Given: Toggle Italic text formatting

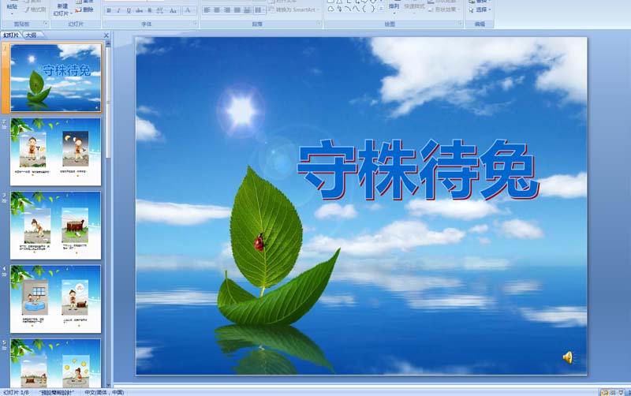Looking at the screenshot, I should (119, 11).
